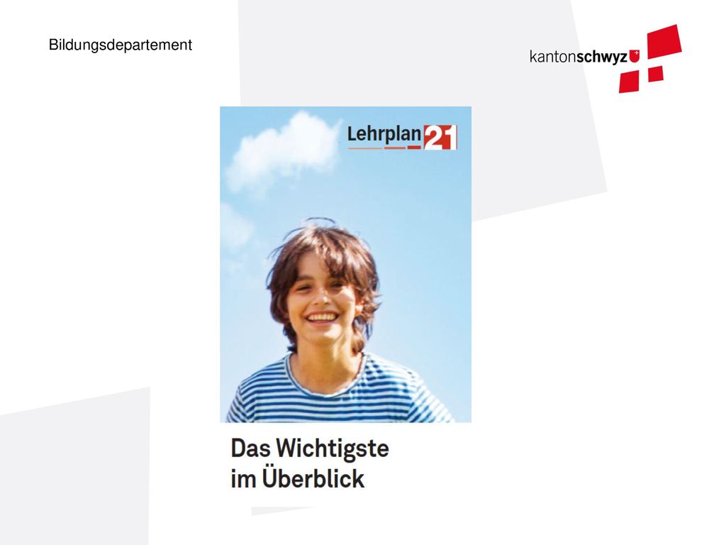This screenshot has width=726, height=545.
Task: Click the smallest red square in the Schwyz logo
Action: click(x=655, y=74)
